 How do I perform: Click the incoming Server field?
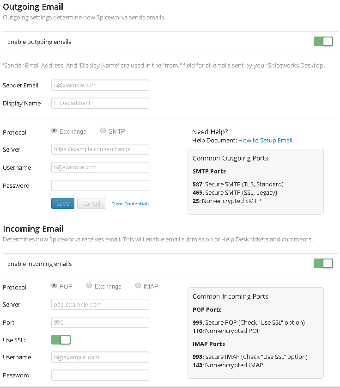click(100, 304)
